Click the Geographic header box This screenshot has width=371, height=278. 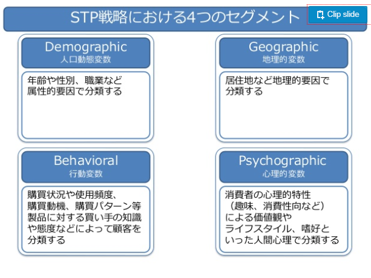pyautogui.click(x=283, y=53)
